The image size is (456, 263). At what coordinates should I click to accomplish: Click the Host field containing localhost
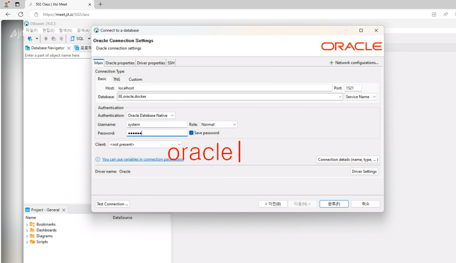pos(225,88)
